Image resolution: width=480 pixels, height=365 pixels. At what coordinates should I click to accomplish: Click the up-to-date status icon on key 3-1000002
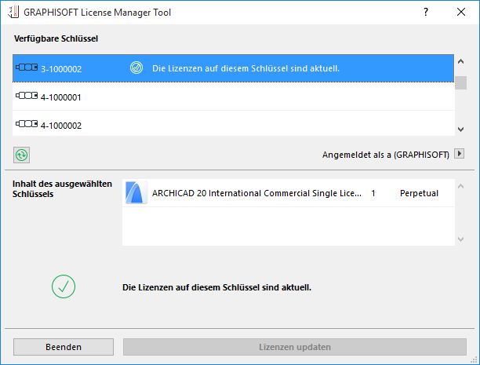[136, 68]
